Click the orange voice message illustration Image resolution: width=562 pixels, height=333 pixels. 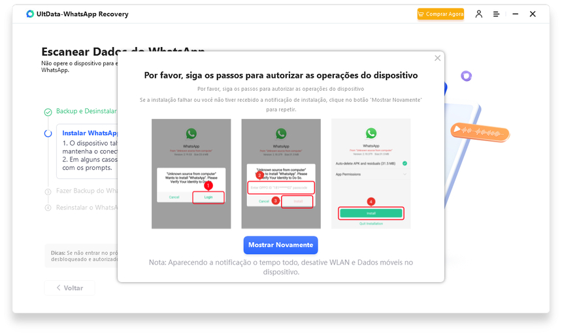click(480, 132)
